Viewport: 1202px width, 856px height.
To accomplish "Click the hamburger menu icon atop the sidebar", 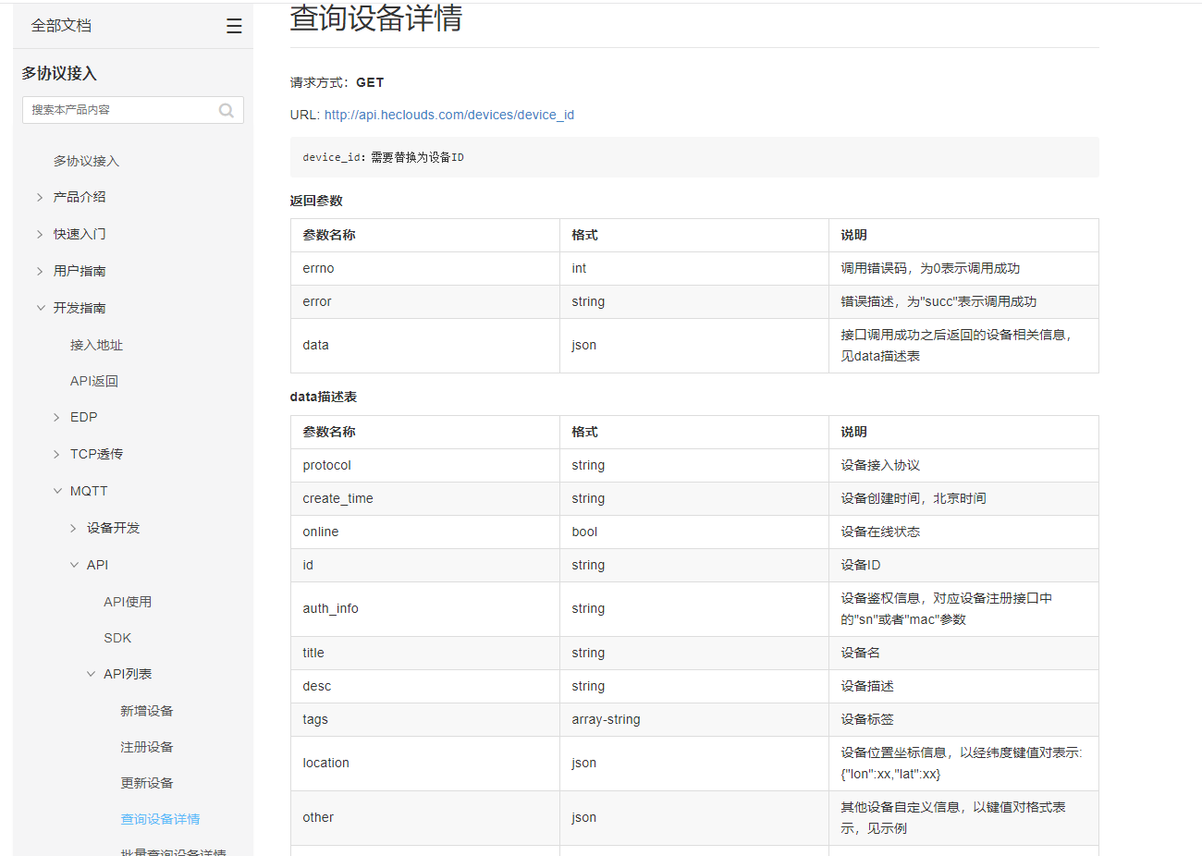I will coord(233,25).
